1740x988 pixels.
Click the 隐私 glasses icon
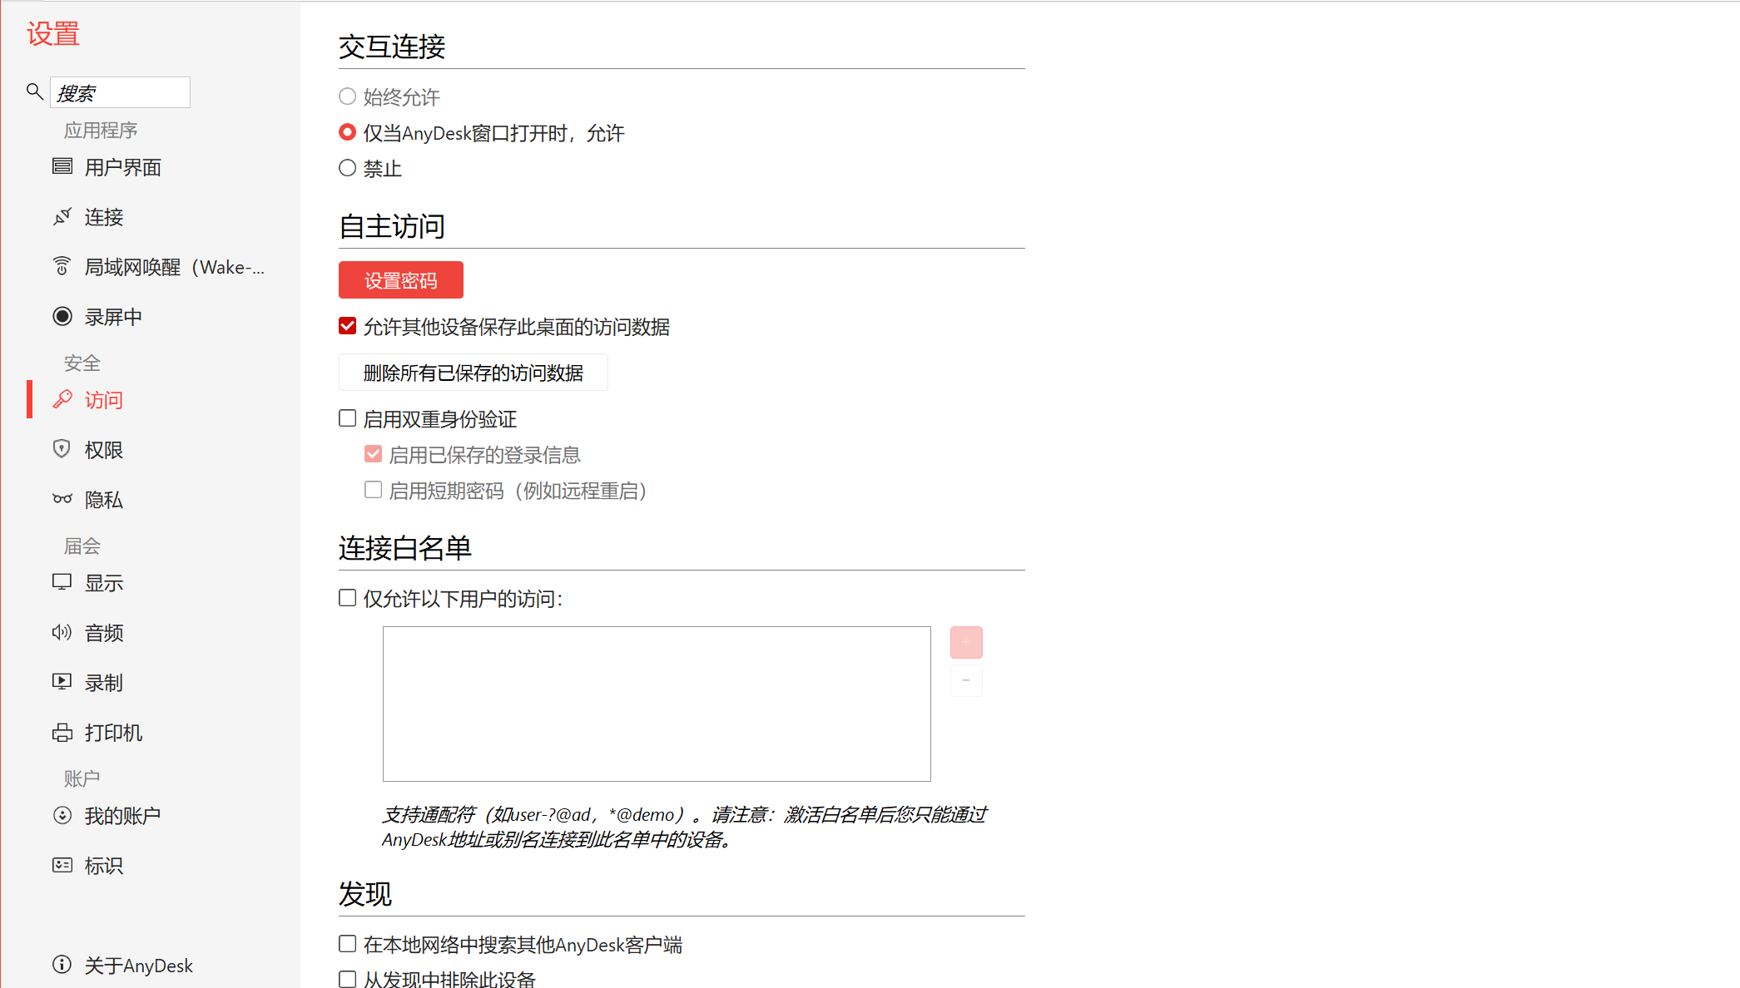point(62,499)
